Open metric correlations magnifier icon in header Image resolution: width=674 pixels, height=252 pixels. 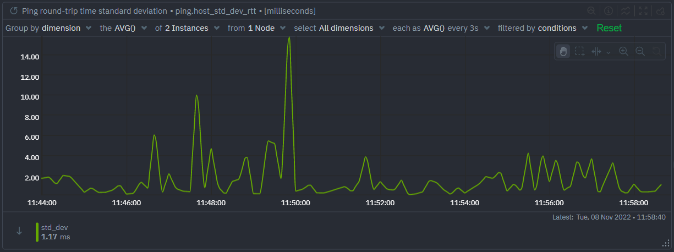click(591, 10)
